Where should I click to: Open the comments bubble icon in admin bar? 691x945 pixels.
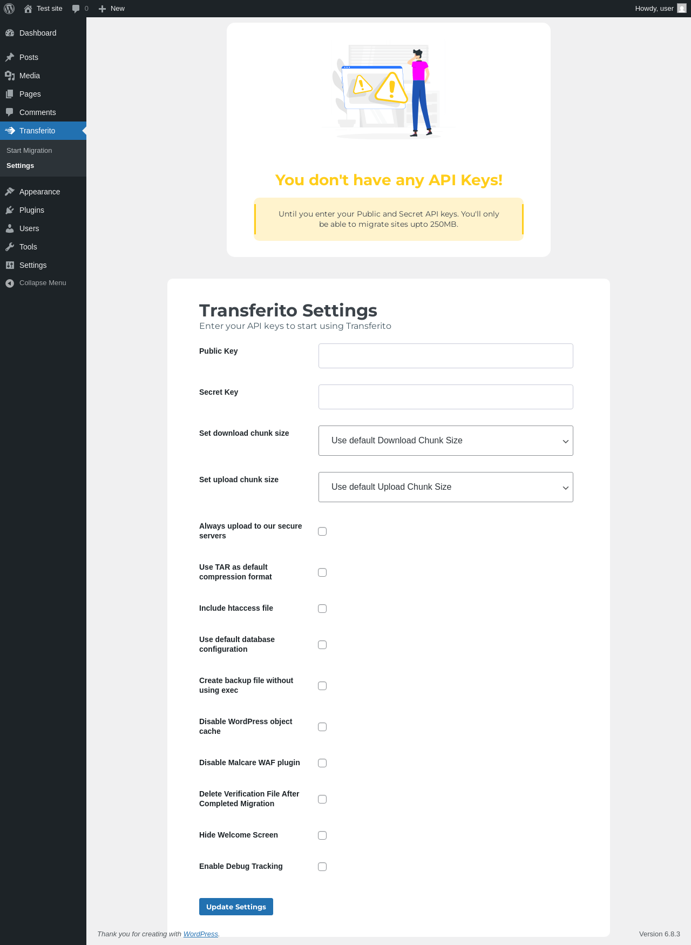coord(76,9)
